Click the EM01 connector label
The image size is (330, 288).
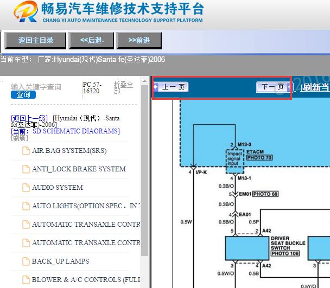(x=245, y=194)
